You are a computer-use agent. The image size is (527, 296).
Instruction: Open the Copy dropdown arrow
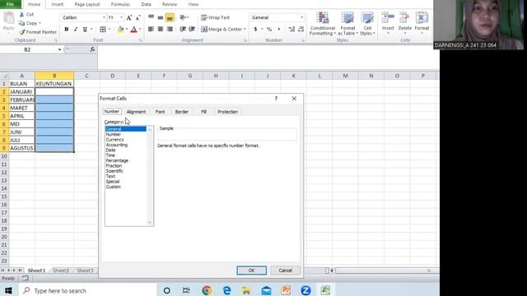point(40,23)
